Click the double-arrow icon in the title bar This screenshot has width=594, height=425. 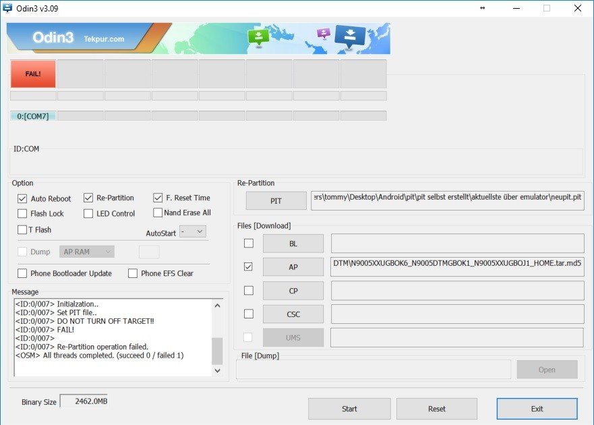(482, 8)
